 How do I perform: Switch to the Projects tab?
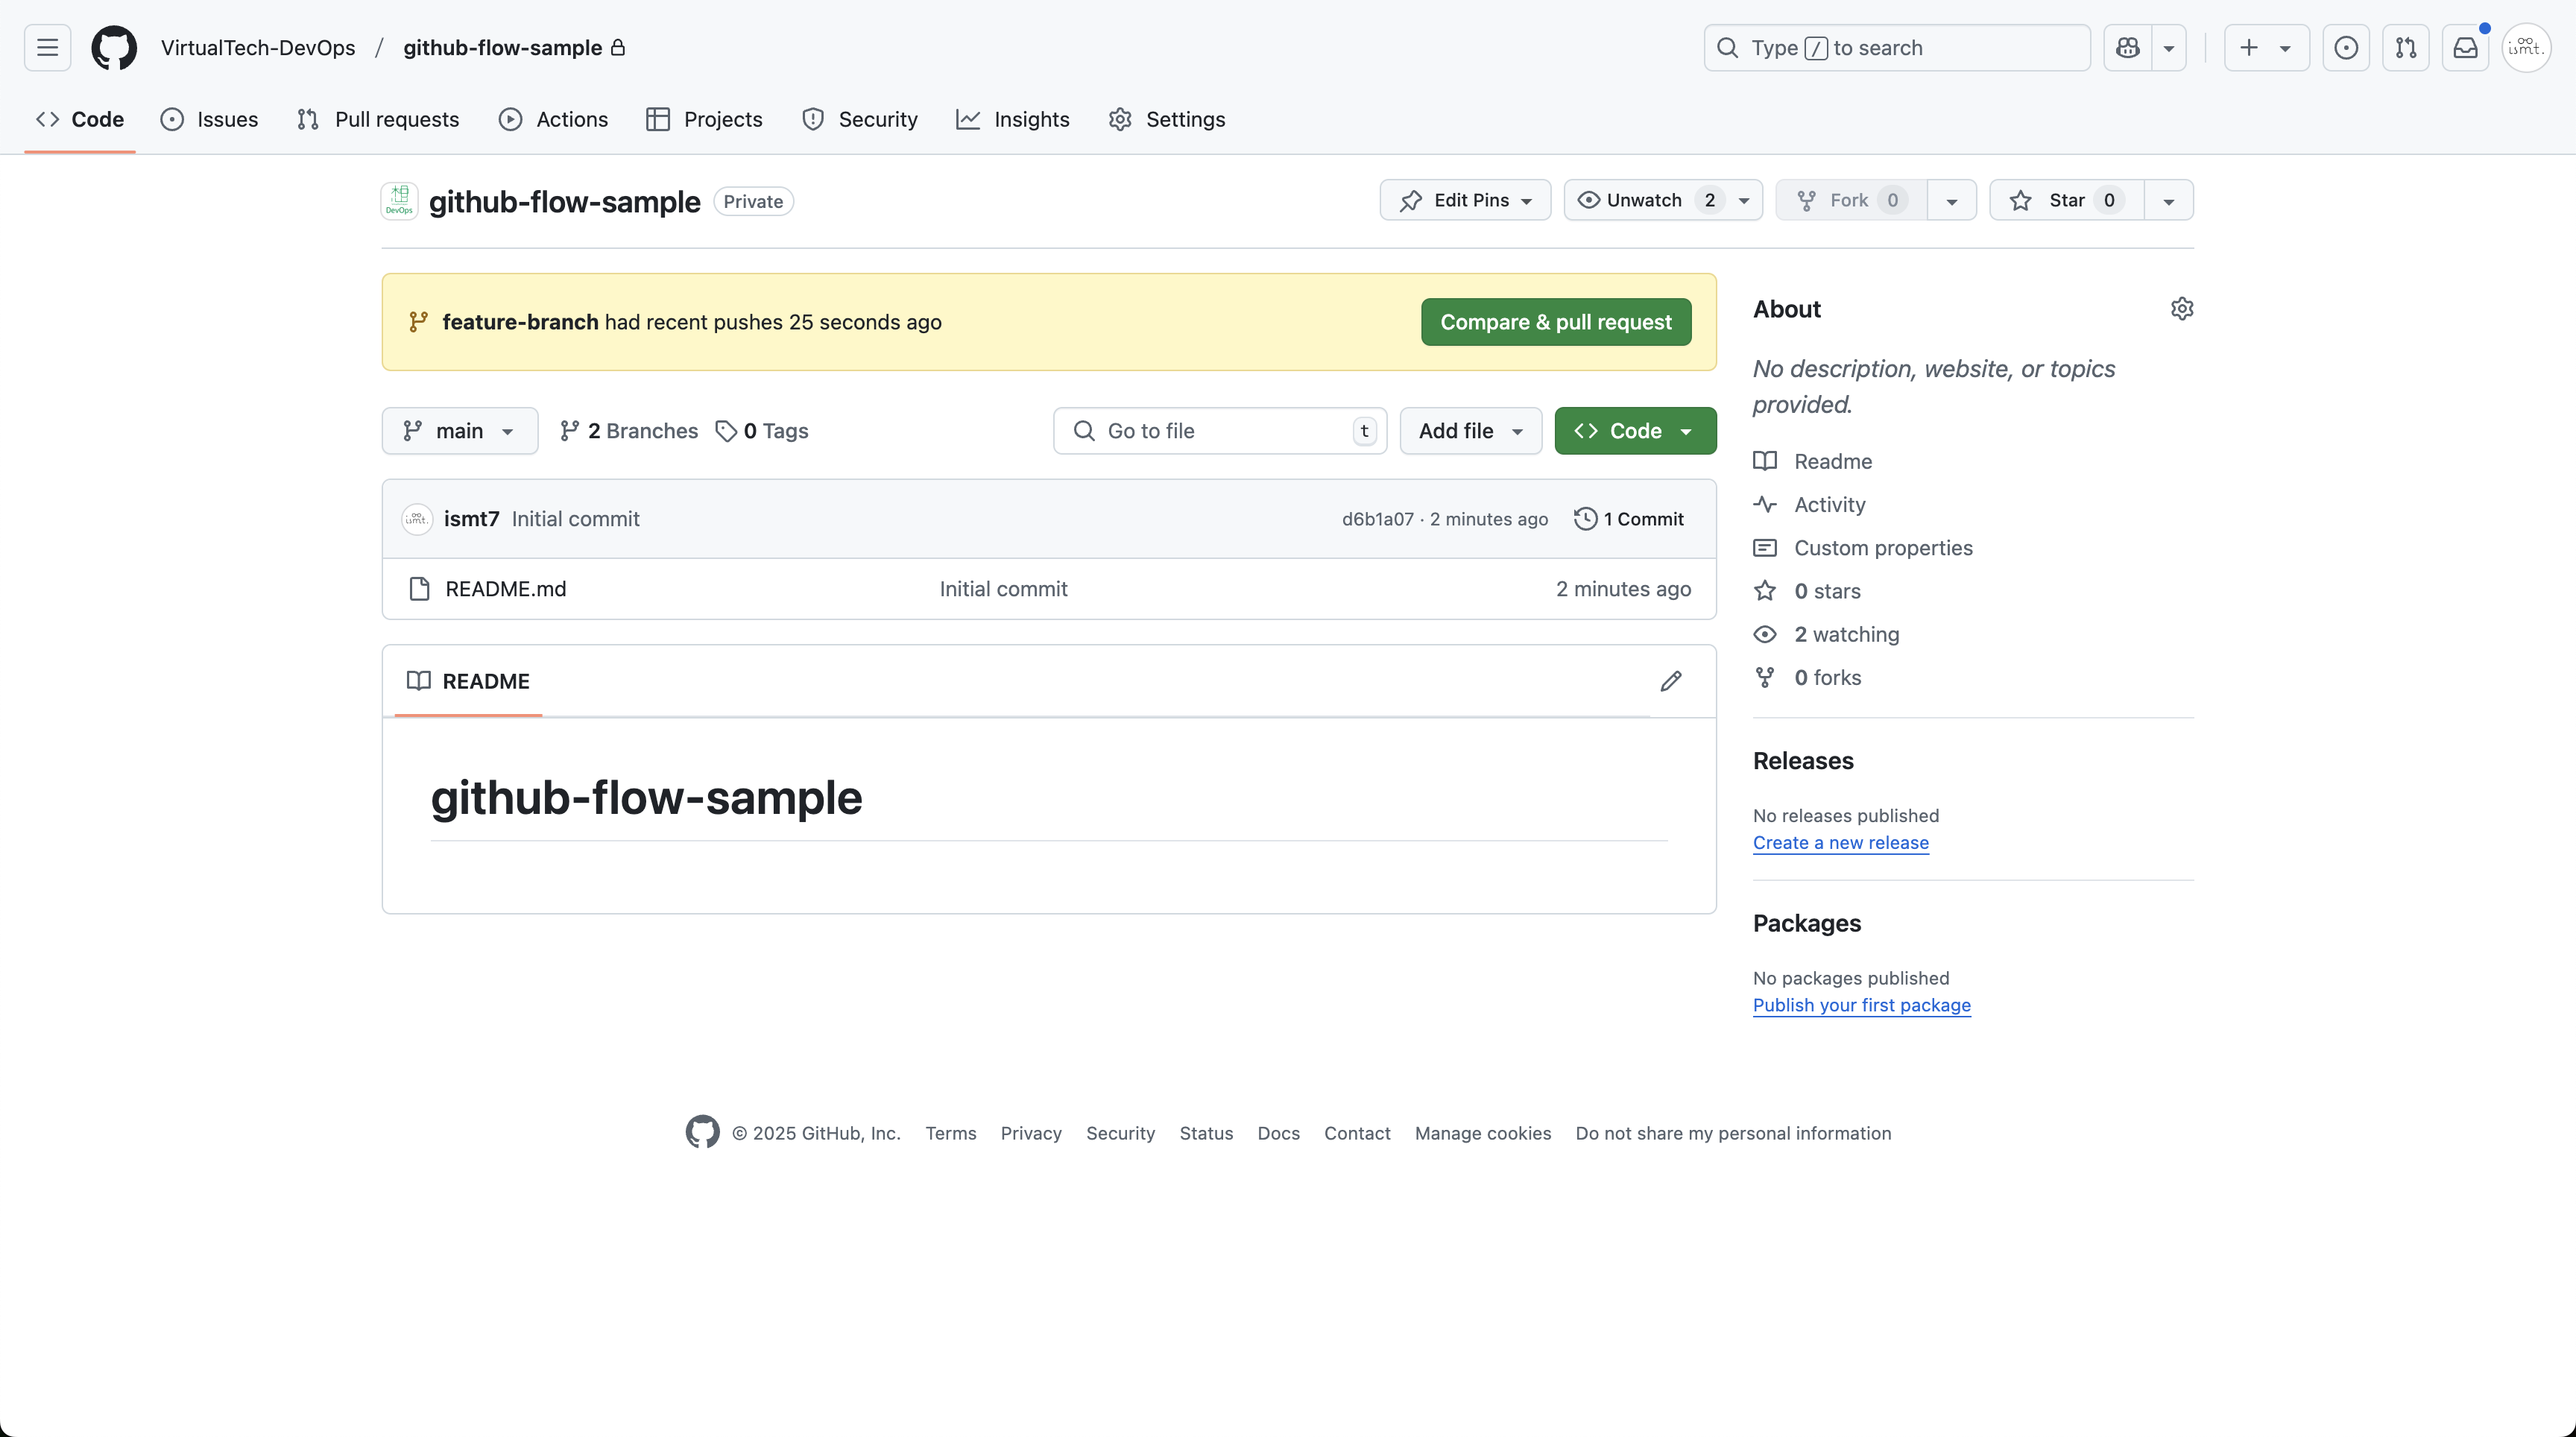click(x=705, y=119)
